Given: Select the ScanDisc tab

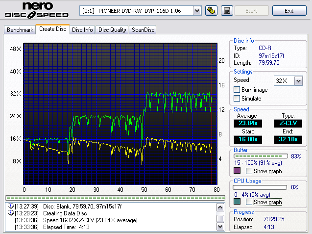Looking at the screenshot, I should pos(143,30).
